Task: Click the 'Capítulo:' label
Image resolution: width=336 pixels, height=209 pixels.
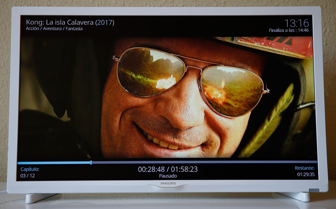Action: (30, 169)
